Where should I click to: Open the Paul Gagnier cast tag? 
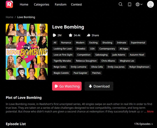pos(80,73)
